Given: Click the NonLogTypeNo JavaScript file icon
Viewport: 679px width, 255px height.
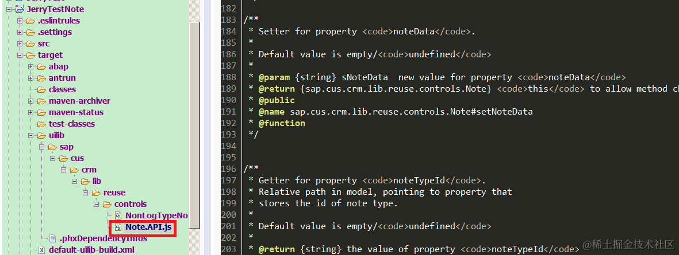Looking at the screenshot, I should coord(118,215).
